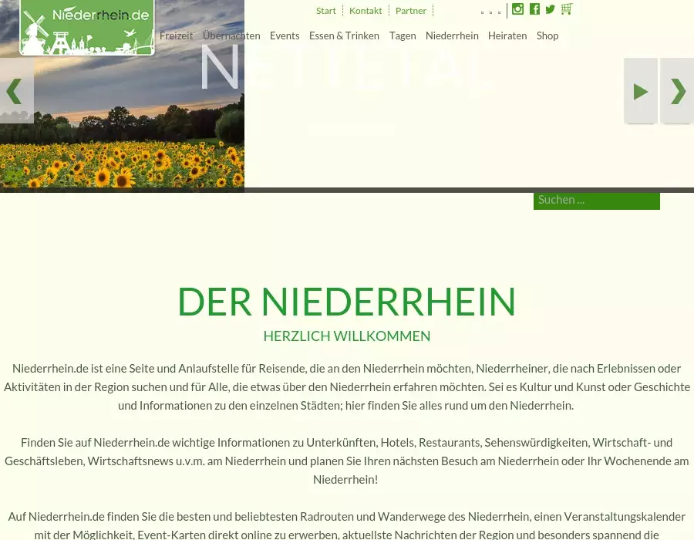The image size is (694, 540).
Task: Follow the Partner link
Action: (x=411, y=11)
